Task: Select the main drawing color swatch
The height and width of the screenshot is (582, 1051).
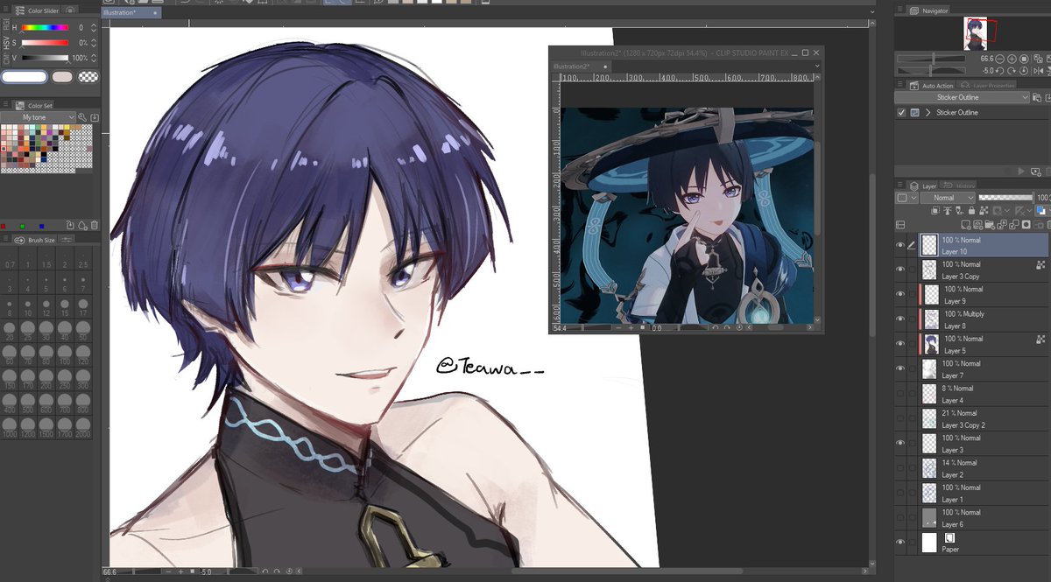Action: [x=25, y=76]
